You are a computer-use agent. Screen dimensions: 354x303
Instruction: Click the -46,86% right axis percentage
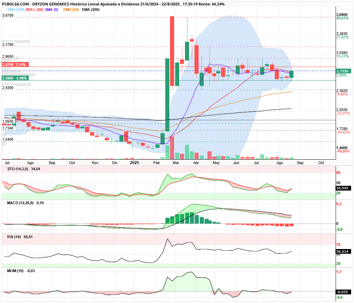coord(343,151)
